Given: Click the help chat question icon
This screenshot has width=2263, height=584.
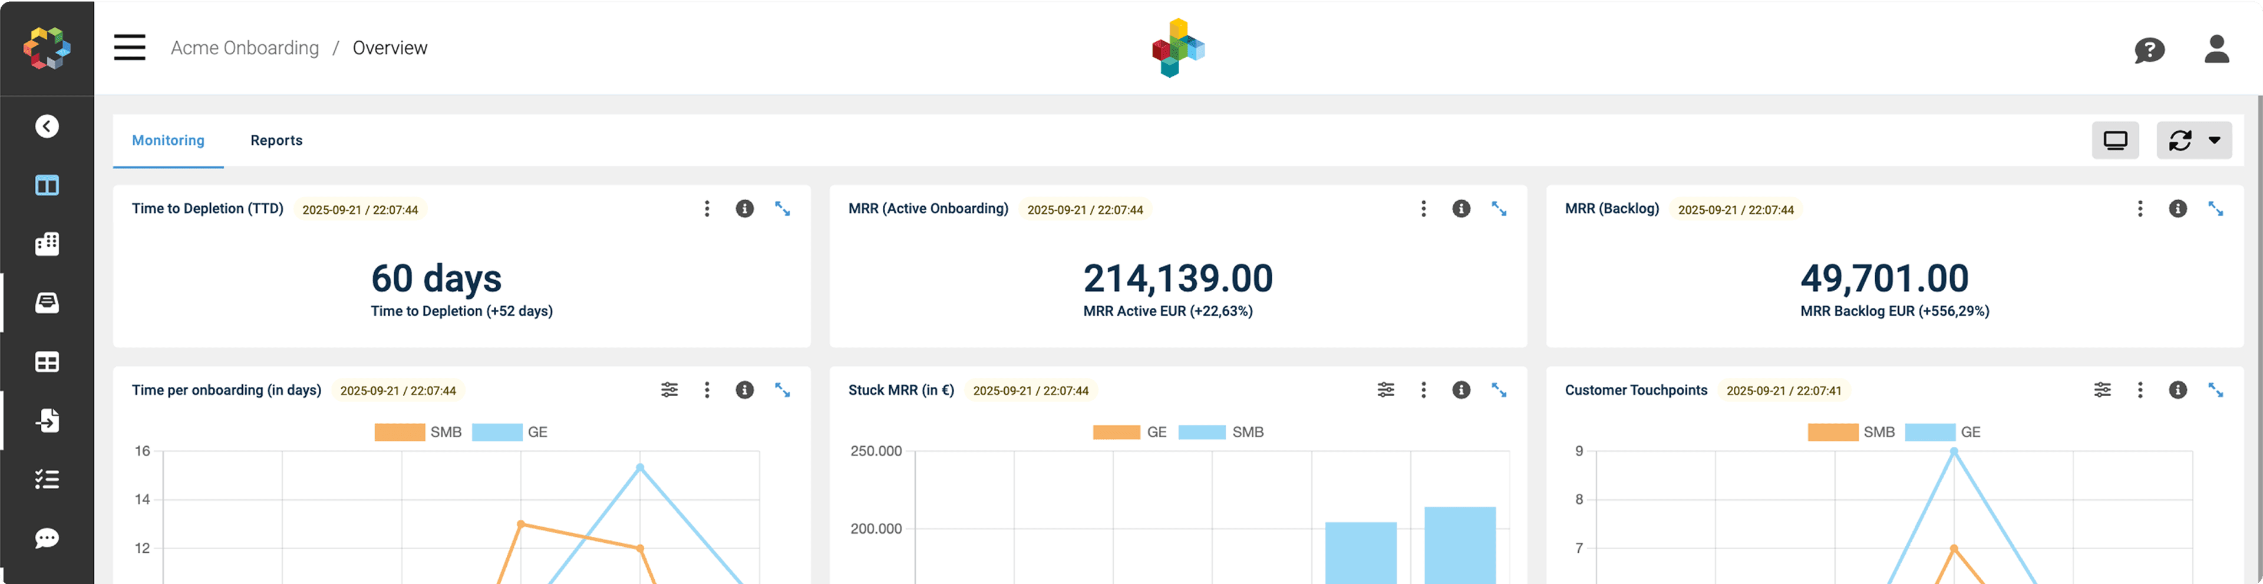Looking at the screenshot, I should point(2149,50).
